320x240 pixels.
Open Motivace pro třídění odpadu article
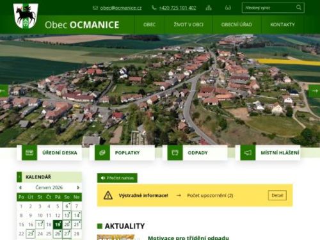(x=188, y=237)
